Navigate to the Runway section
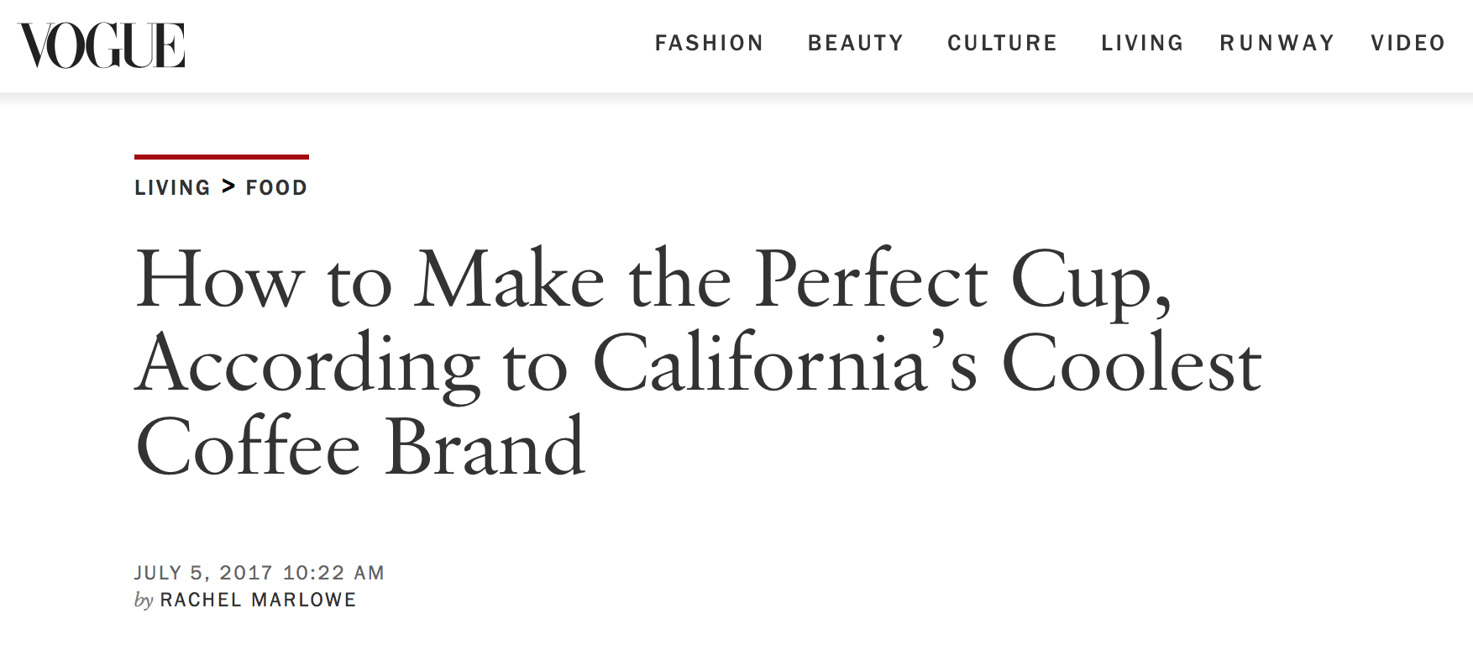 click(1277, 43)
